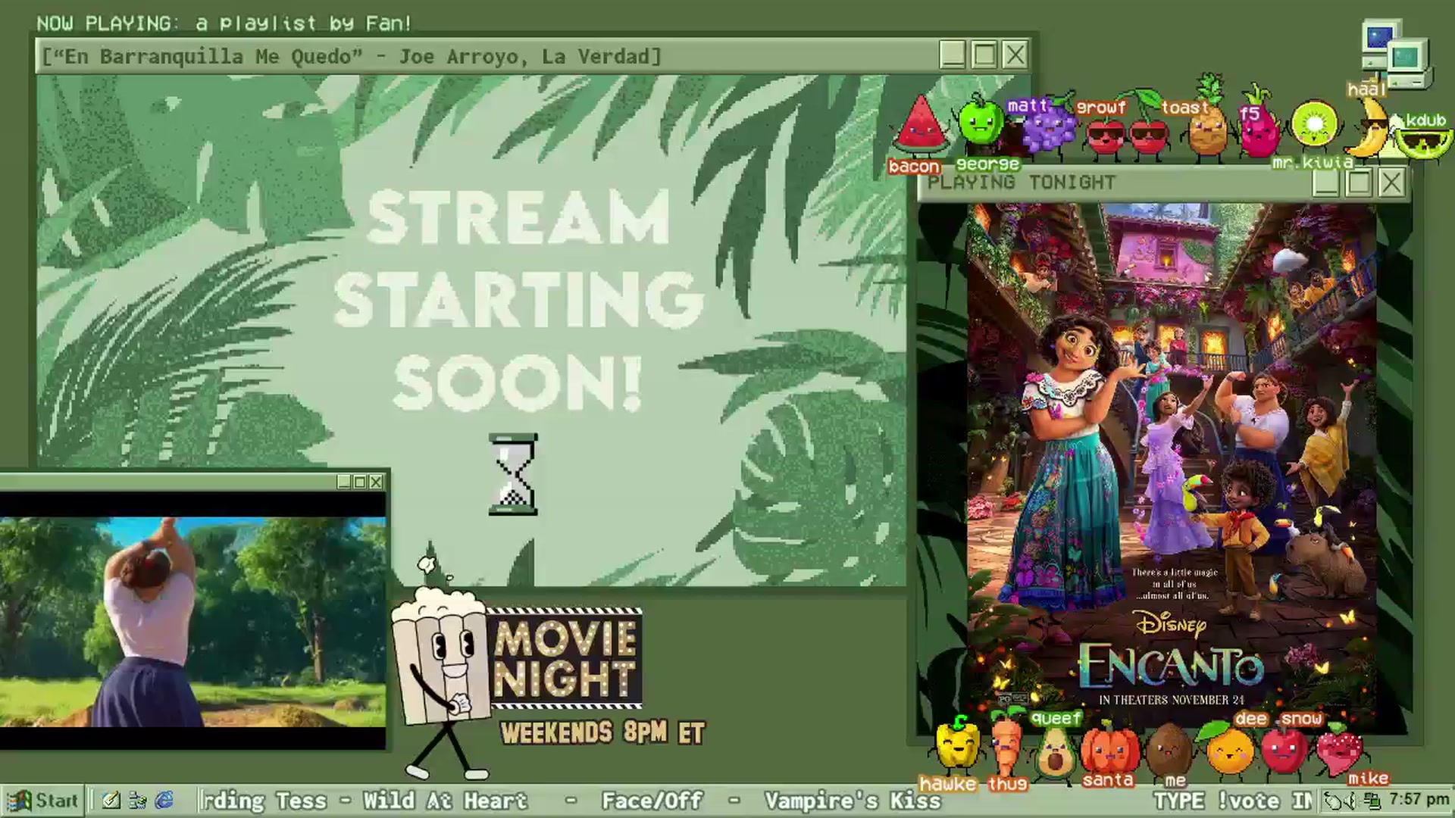This screenshot has width=1455, height=818.
Task: Maximize the small video preview window
Action: pyautogui.click(x=360, y=482)
